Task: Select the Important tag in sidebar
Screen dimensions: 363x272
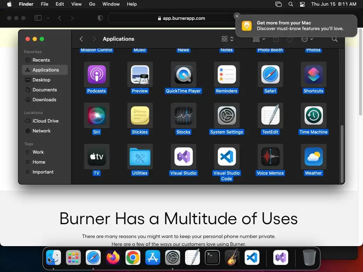Action: 45,172
